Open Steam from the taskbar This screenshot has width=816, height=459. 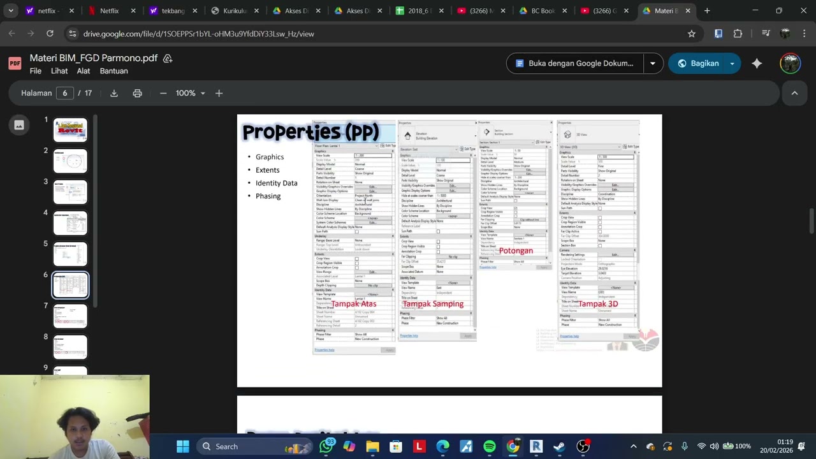pyautogui.click(x=560, y=446)
